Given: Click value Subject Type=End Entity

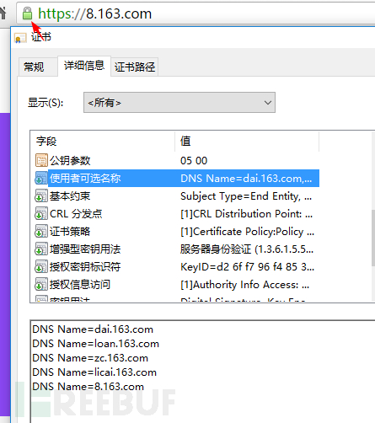Looking at the screenshot, I should [246, 196].
